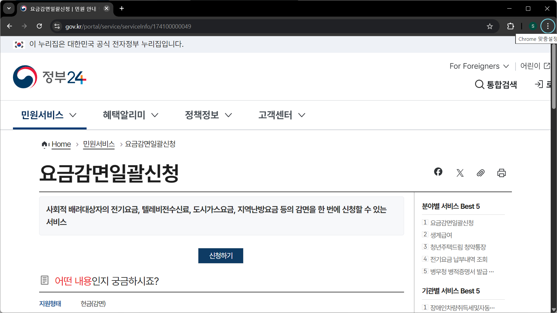Expand 혜택알리미 menu

tap(130, 115)
